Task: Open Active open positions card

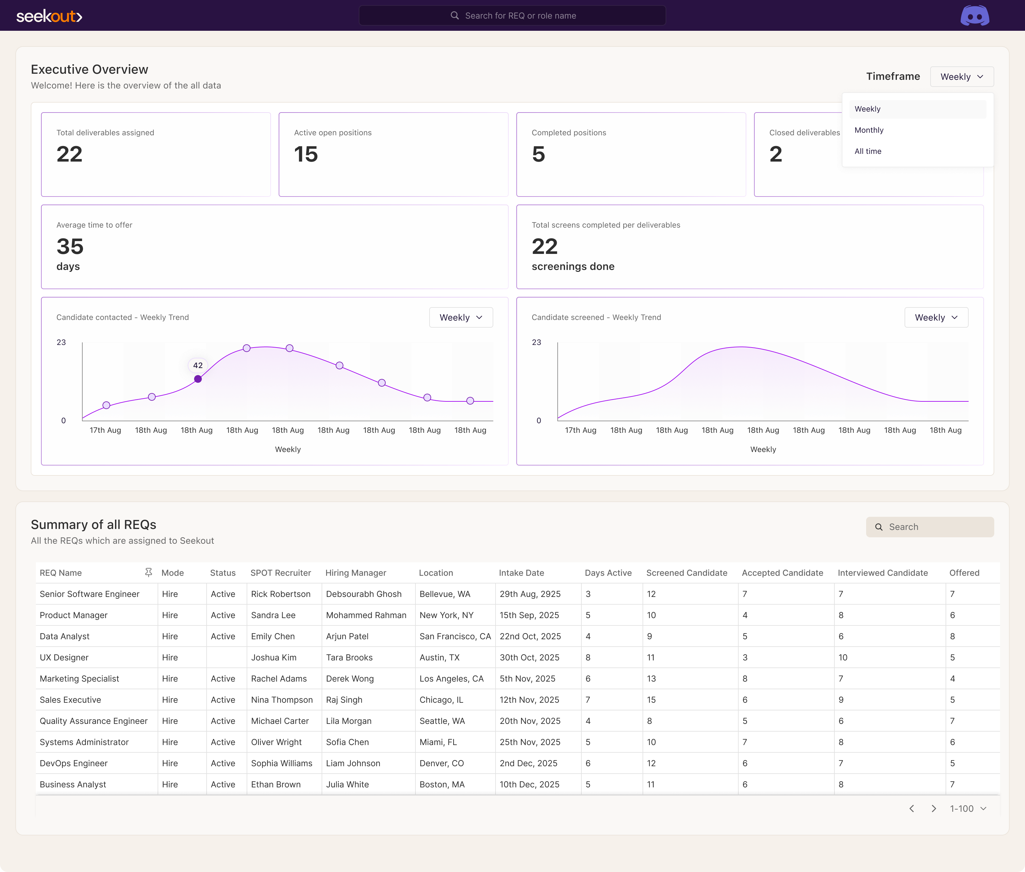Action: point(393,155)
